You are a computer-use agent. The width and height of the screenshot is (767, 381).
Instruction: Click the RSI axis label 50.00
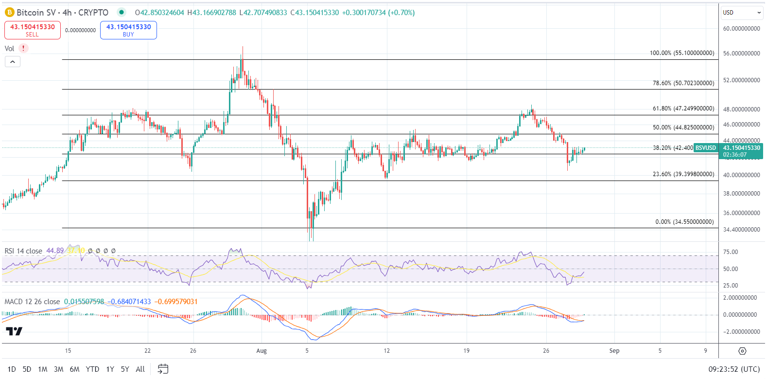pos(731,269)
